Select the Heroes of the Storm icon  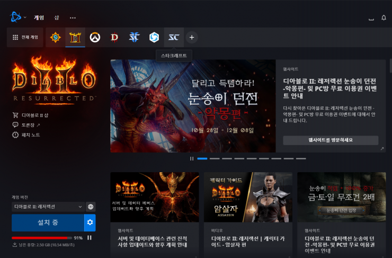tap(154, 38)
